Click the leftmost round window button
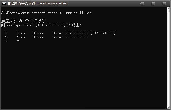This screenshot has height=110, width=171. pos(142,4)
